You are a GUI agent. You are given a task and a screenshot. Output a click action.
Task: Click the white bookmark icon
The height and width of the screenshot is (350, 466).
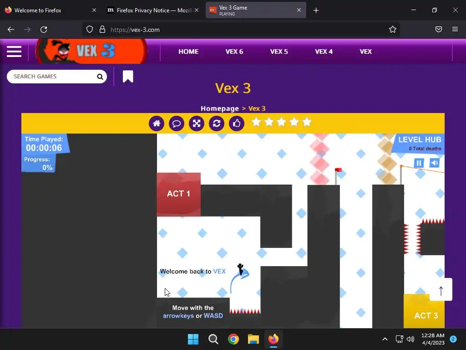[x=128, y=77]
